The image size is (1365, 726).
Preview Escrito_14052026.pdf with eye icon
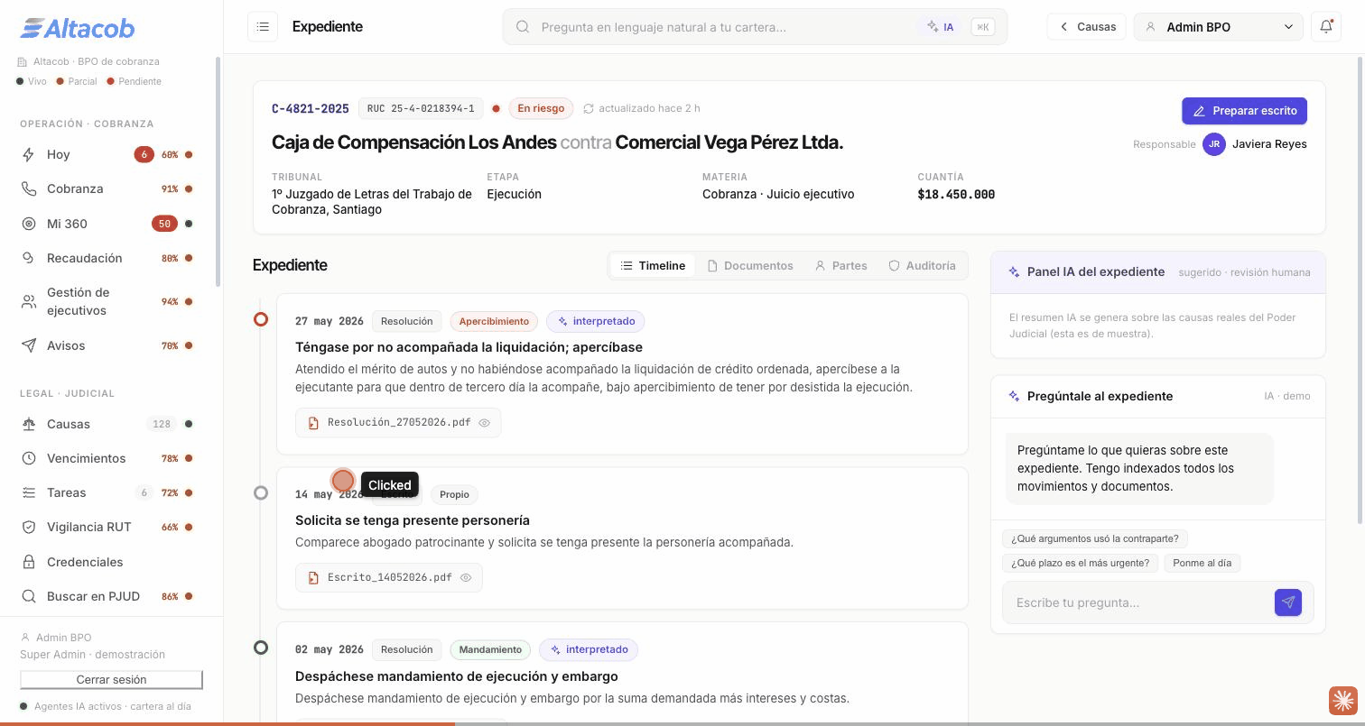[466, 577]
